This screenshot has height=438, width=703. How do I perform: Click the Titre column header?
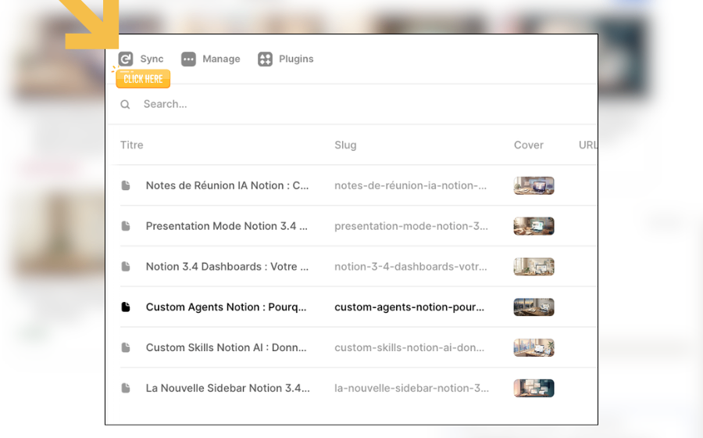tap(132, 145)
